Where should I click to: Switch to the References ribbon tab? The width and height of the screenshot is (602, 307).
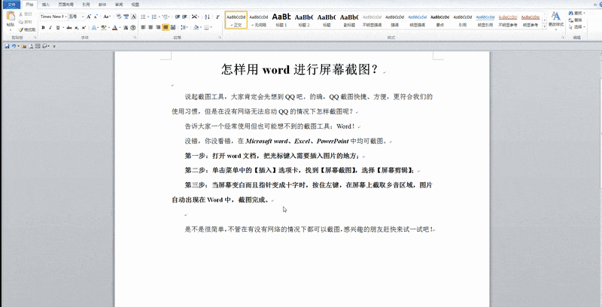tap(86, 5)
